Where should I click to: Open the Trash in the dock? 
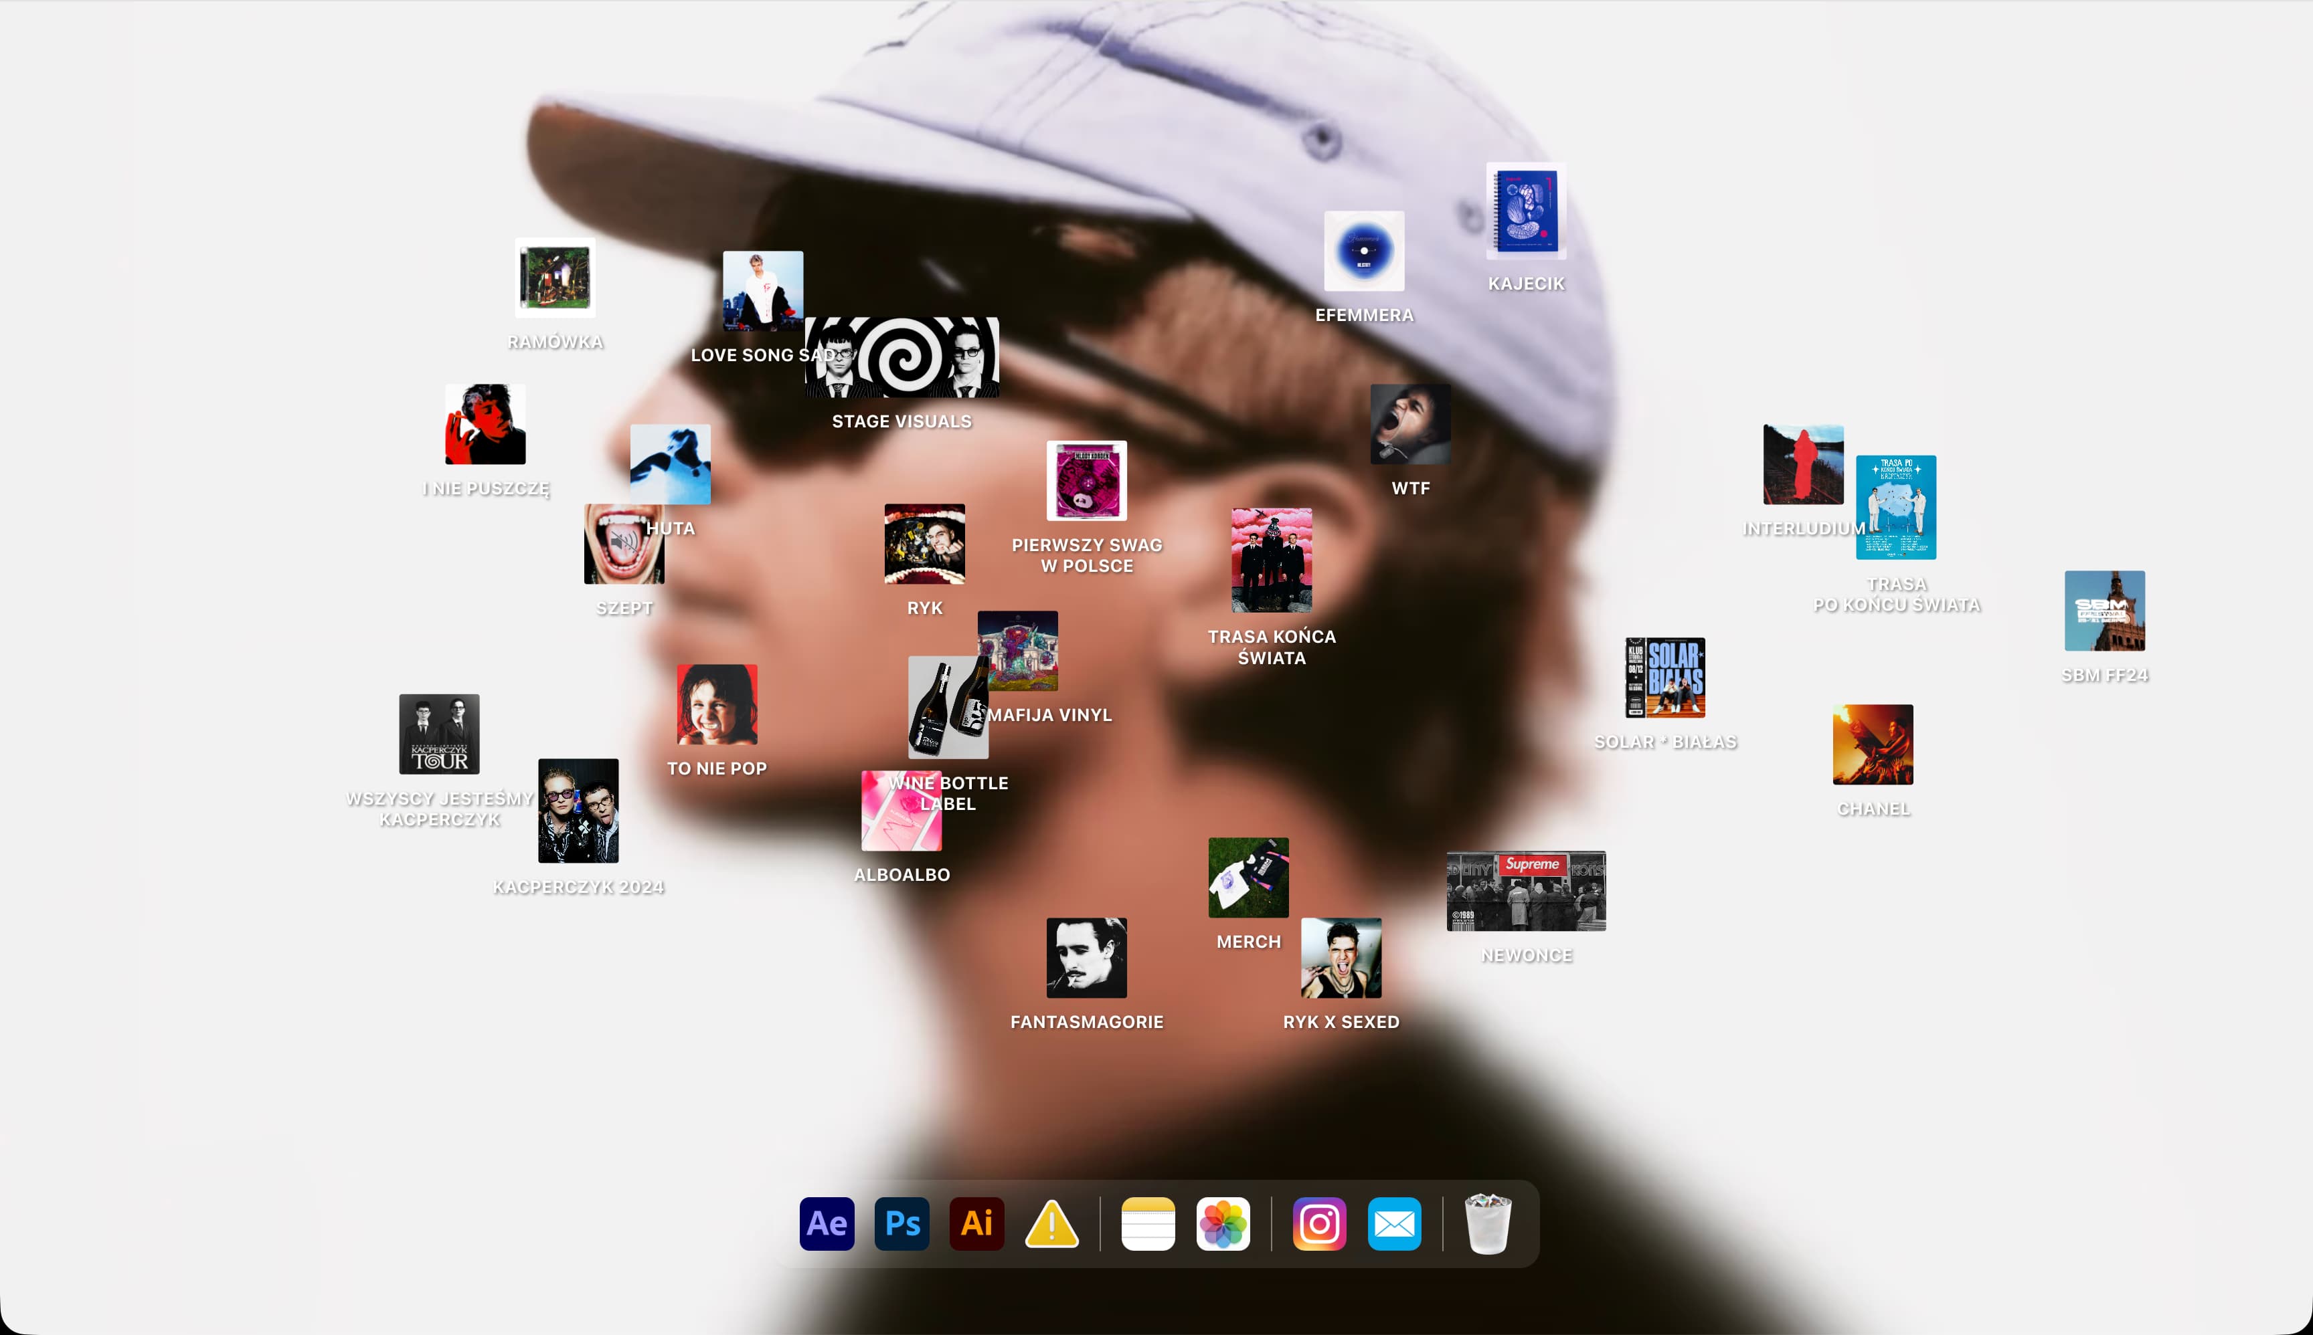[x=1487, y=1223]
